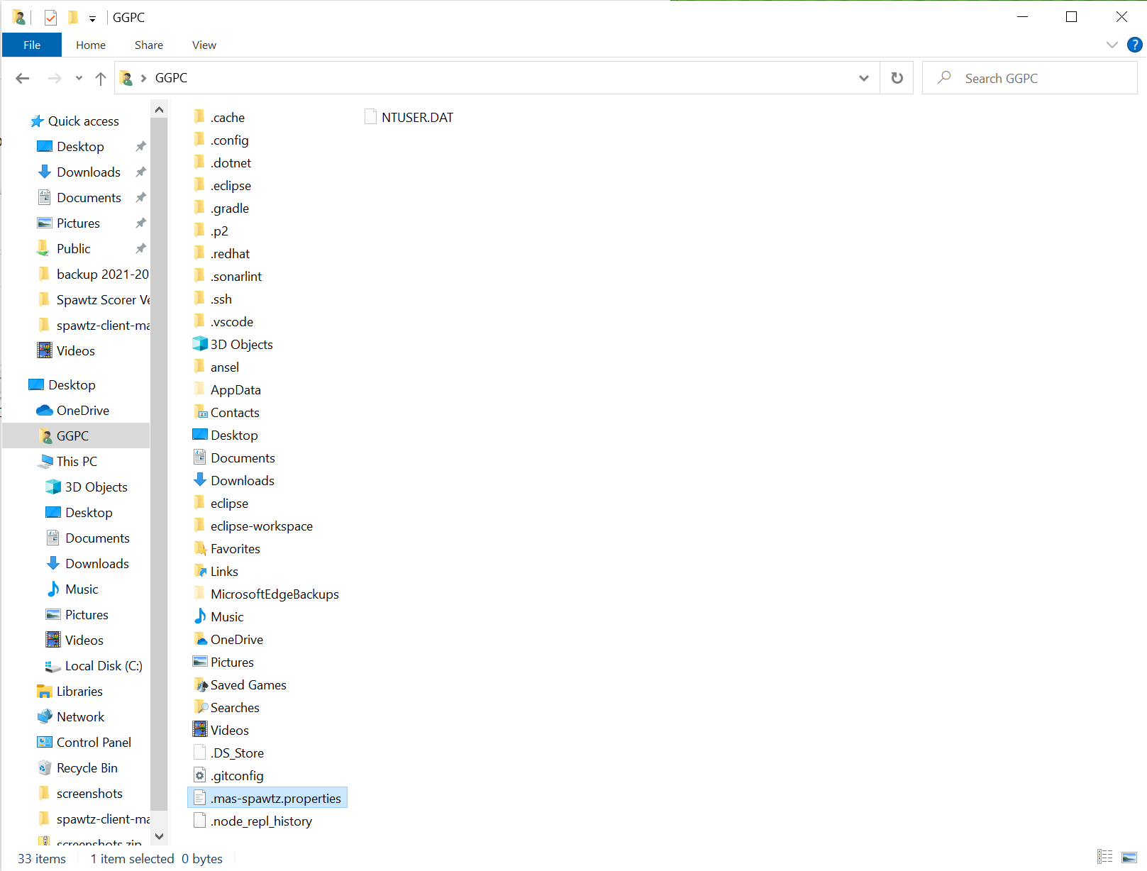
Task: Open Recycle Bin from navigation pane
Action: pos(87,768)
